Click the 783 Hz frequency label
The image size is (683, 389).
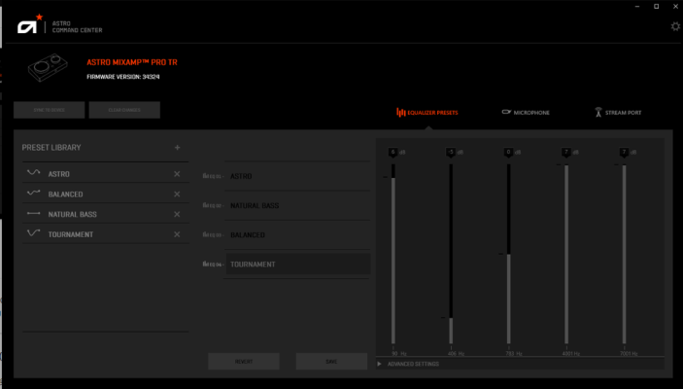pyautogui.click(x=514, y=354)
